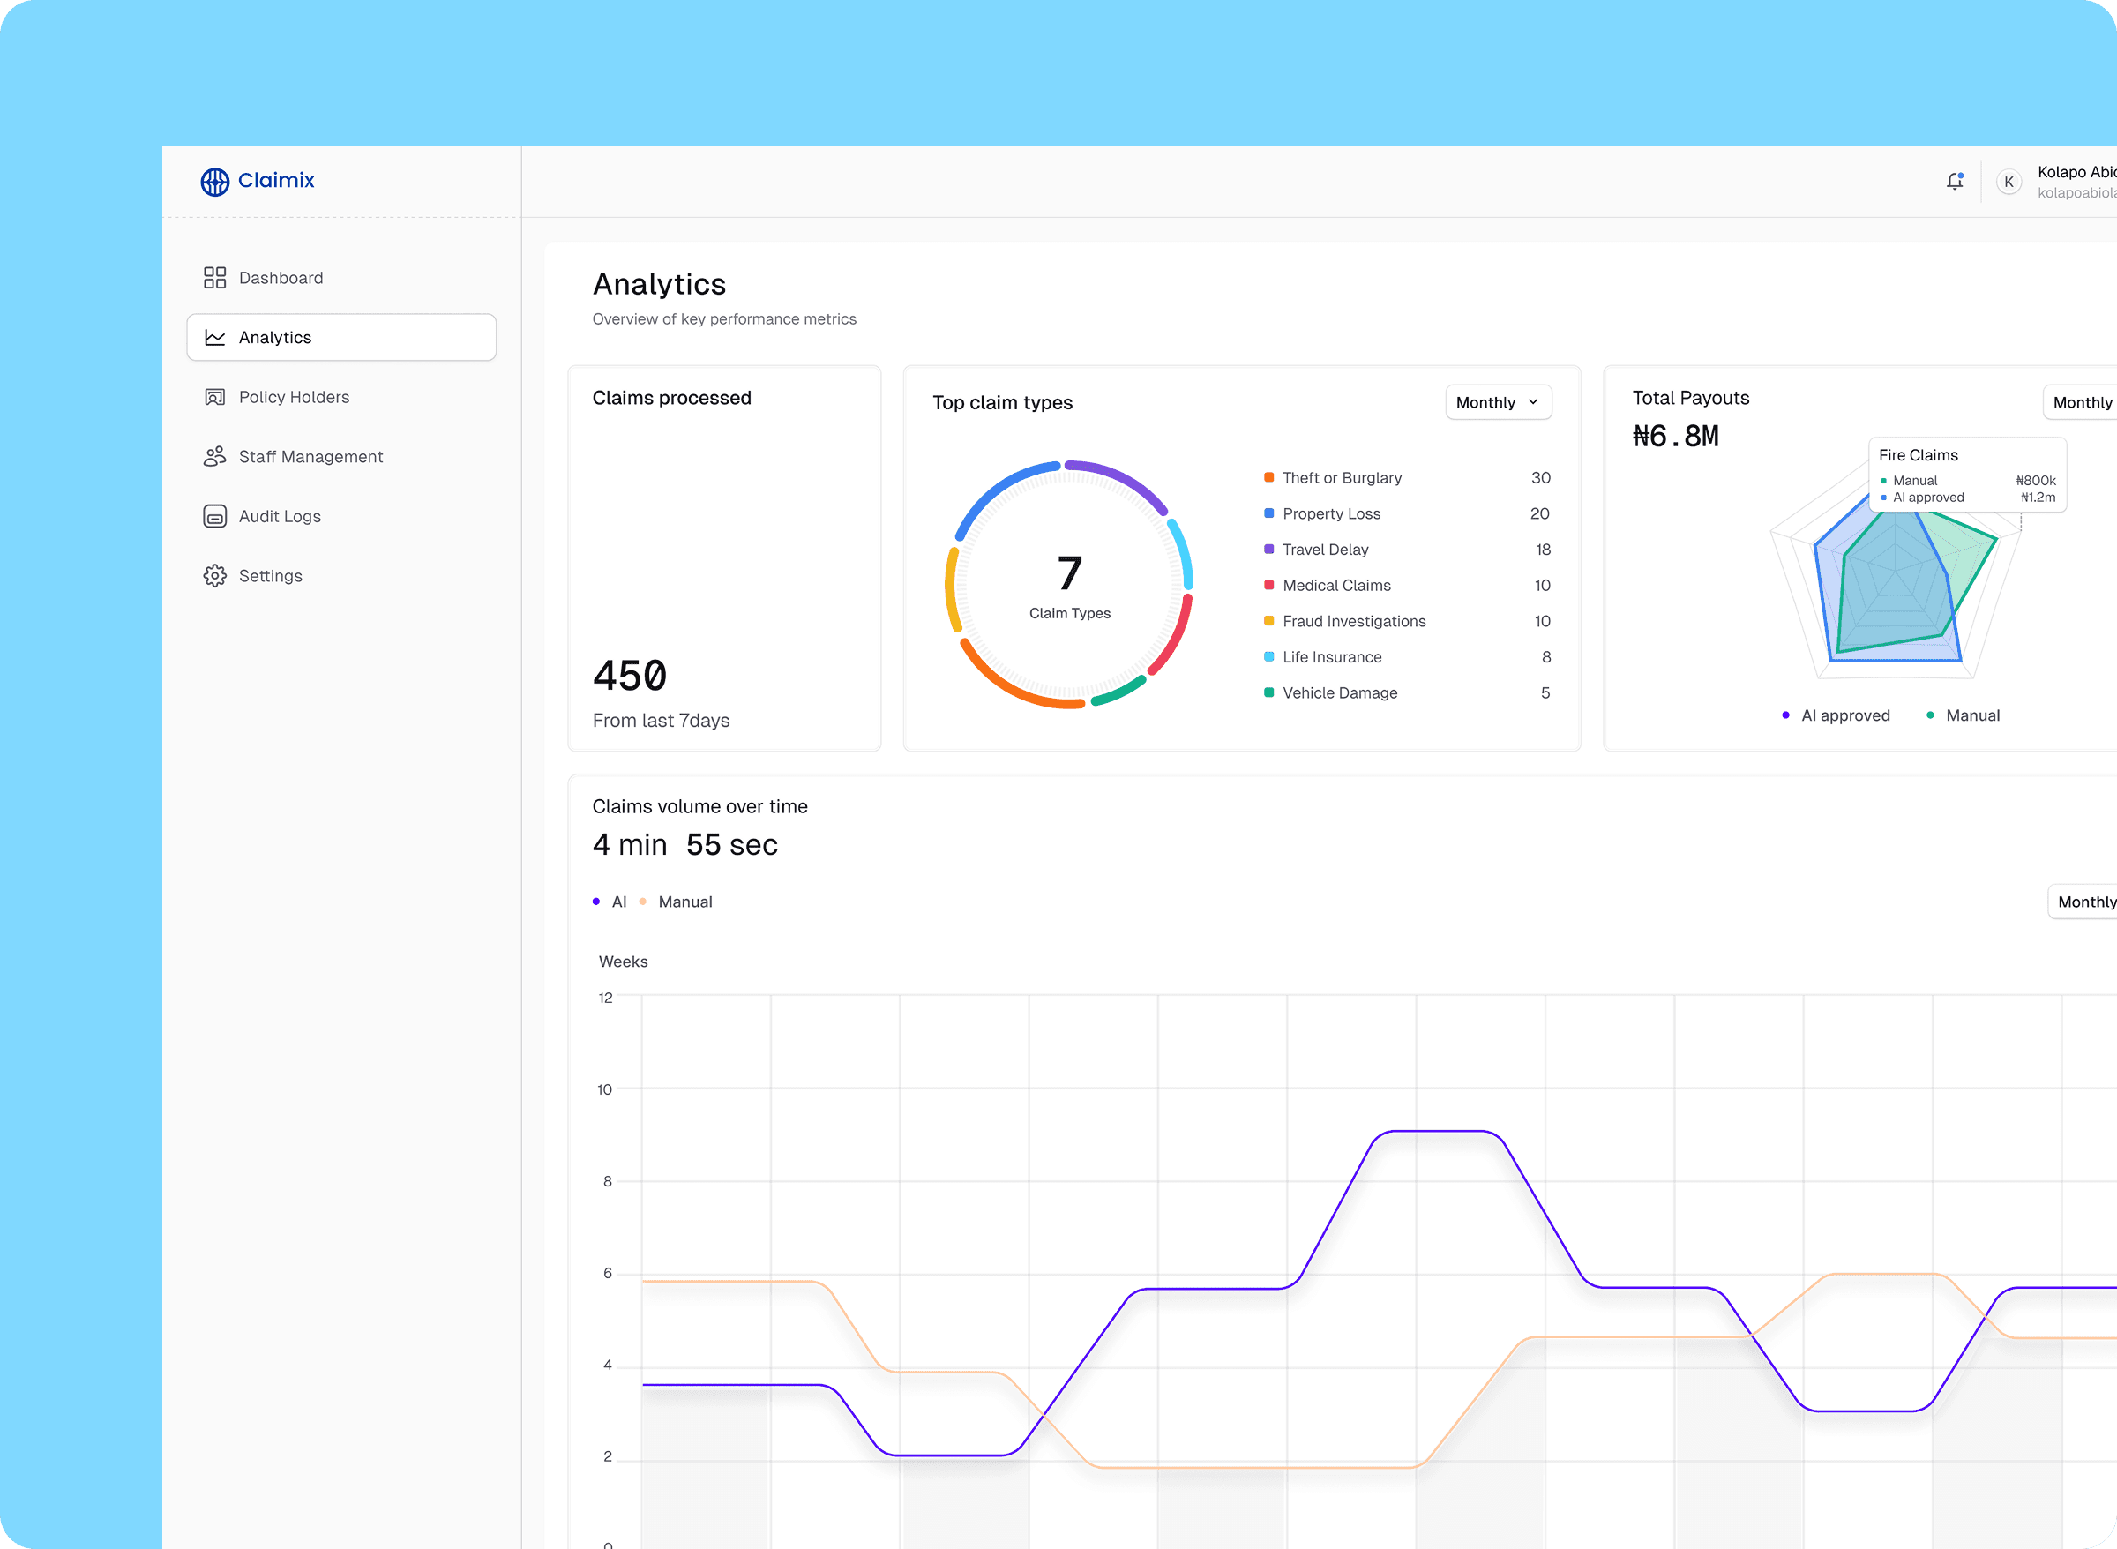Click the Claimix globe logo icon

click(x=214, y=181)
